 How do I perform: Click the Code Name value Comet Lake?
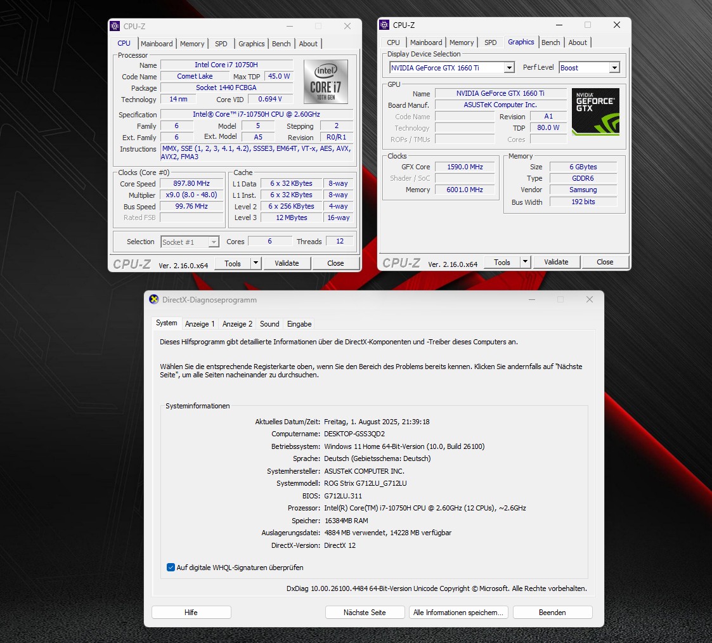point(195,76)
